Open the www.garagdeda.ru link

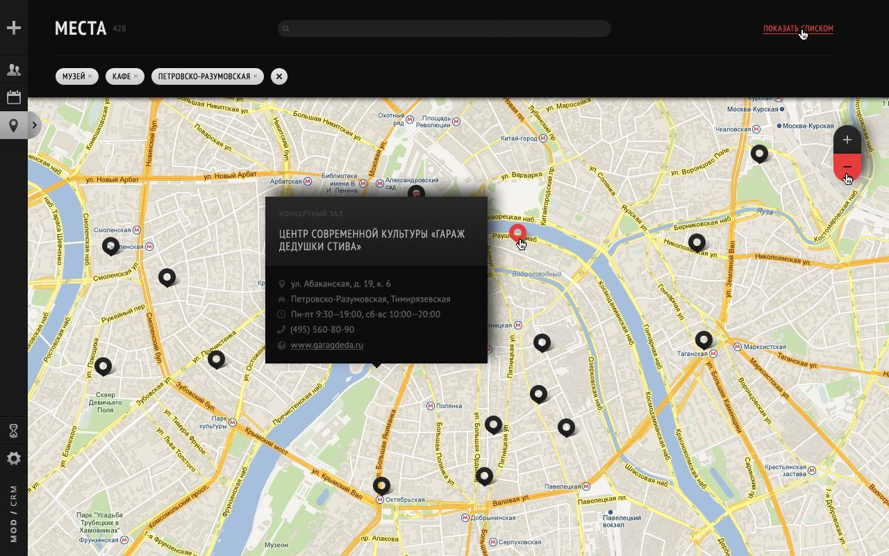pyautogui.click(x=326, y=345)
